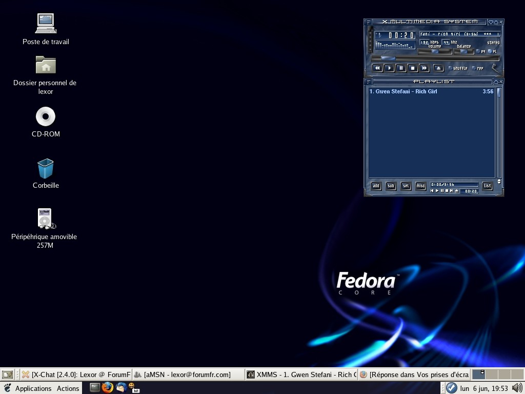Skip to previous track in XMMS main window
The image size is (525, 394).
click(x=377, y=68)
